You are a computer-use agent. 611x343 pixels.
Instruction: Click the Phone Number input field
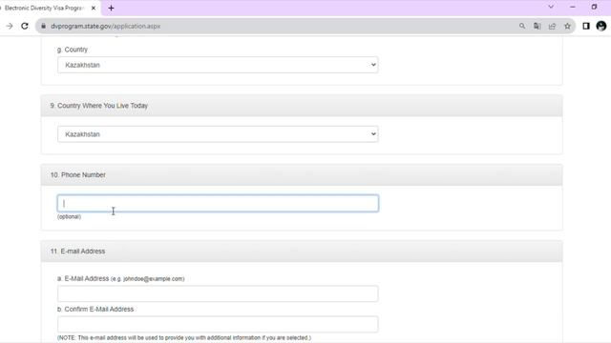(218, 203)
